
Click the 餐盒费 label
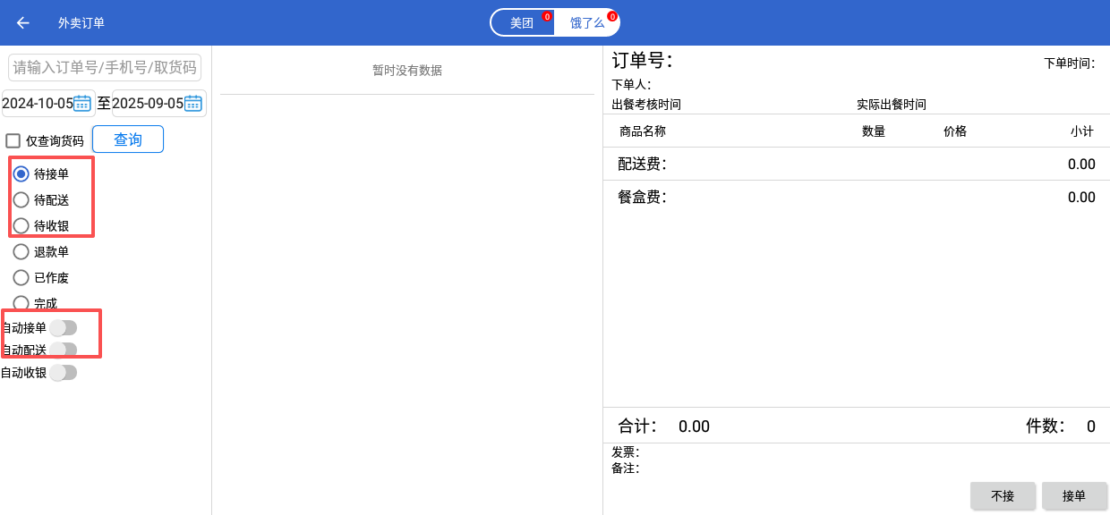click(x=642, y=198)
